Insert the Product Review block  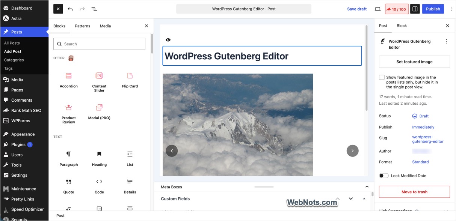69,114
